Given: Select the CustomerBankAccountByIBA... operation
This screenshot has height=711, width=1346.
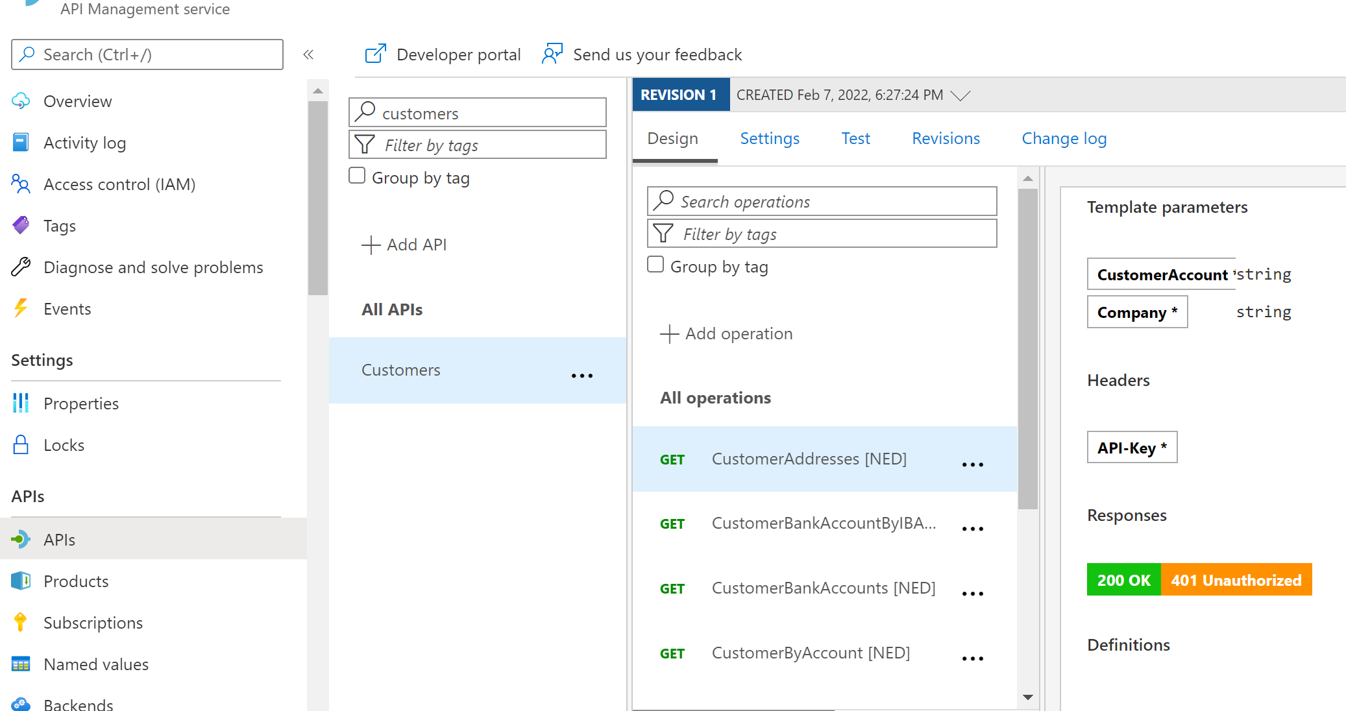Looking at the screenshot, I should point(825,524).
